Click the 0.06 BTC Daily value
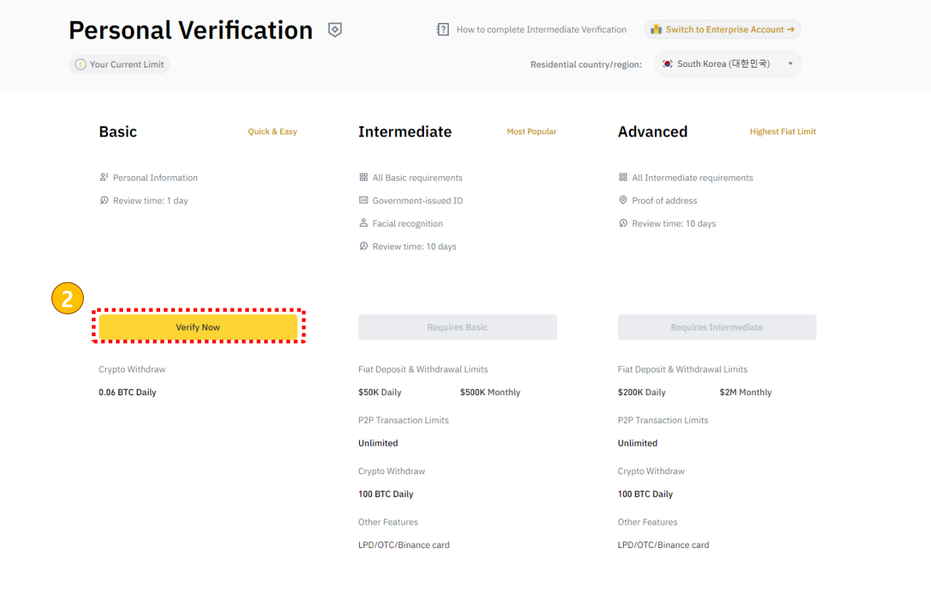931x590 pixels. click(x=127, y=392)
